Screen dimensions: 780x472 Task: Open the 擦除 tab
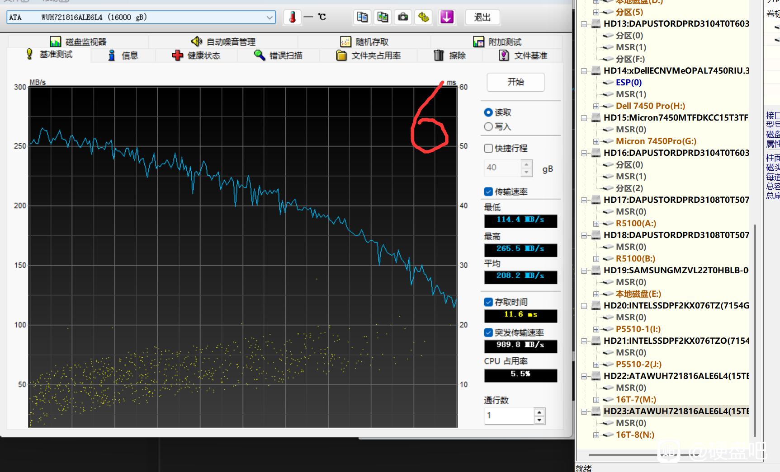click(x=449, y=56)
